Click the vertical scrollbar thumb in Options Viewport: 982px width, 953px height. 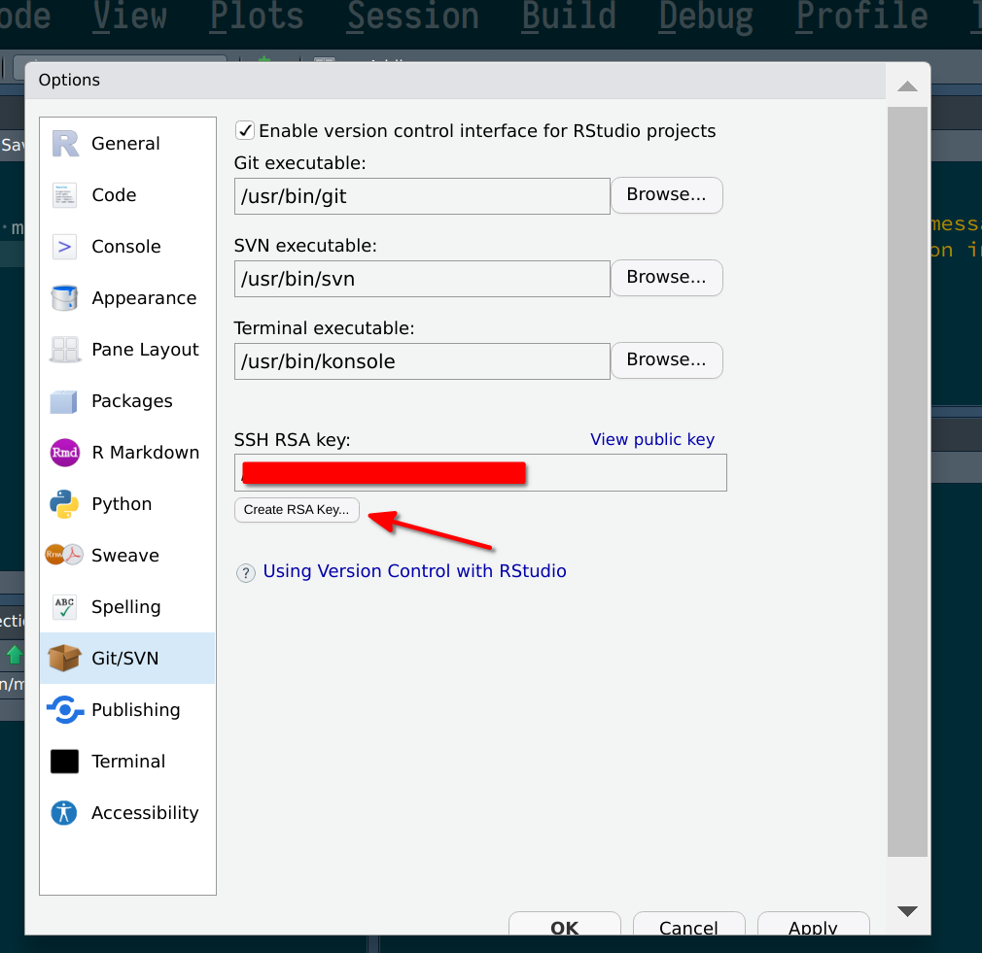[x=907, y=481]
